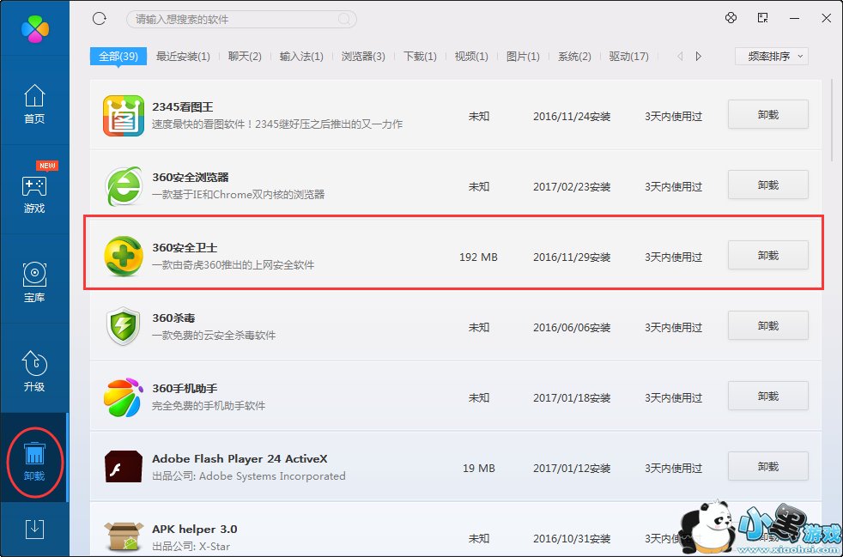Click the refresh icon beside search box
The image size is (843, 557).
tap(100, 19)
